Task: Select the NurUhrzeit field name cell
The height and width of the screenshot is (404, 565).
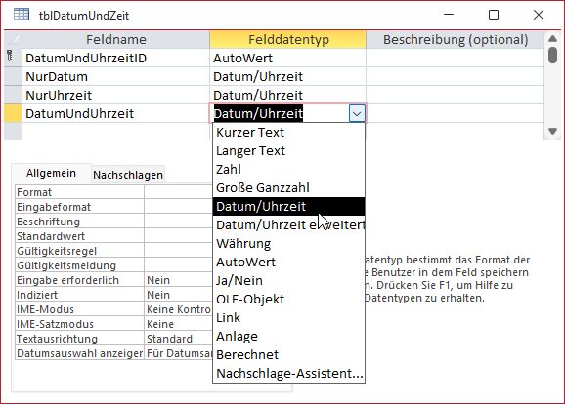Action: click(115, 95)
